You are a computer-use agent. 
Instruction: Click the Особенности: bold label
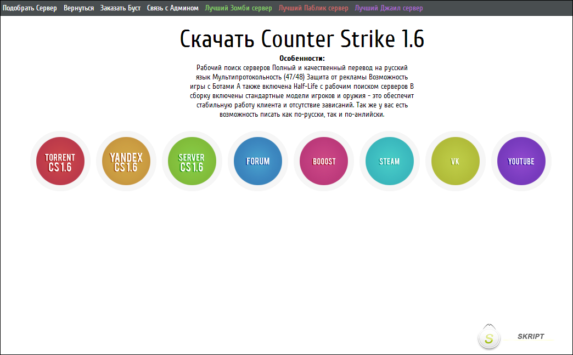[x=302, y=59]
